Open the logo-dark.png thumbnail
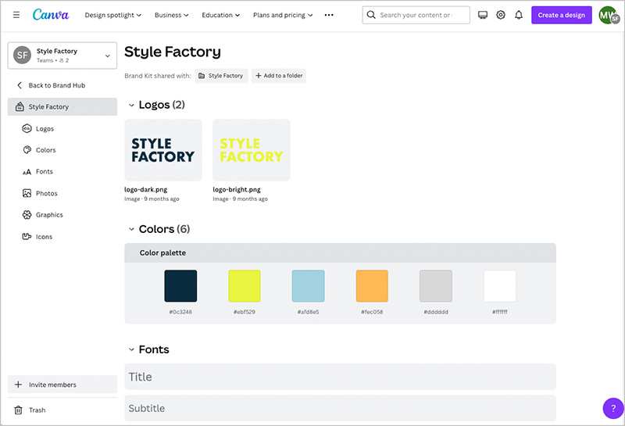Screen dimensions: 625x426 click(163, 150)
